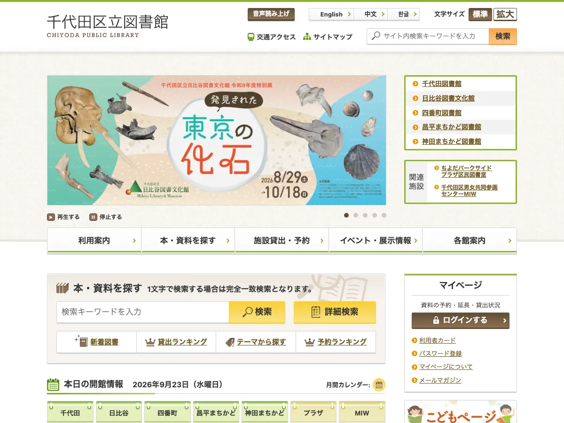Go to the first carousel slide dot
This screenshot has height=423, width=564.
pos(346,215)
